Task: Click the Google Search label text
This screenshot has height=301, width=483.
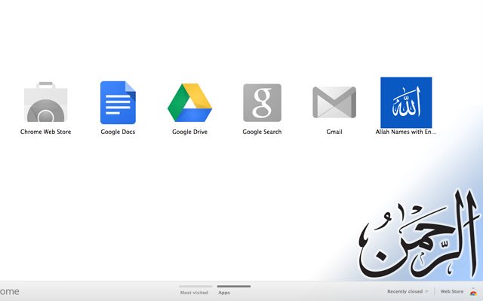Action: [262, 132]
